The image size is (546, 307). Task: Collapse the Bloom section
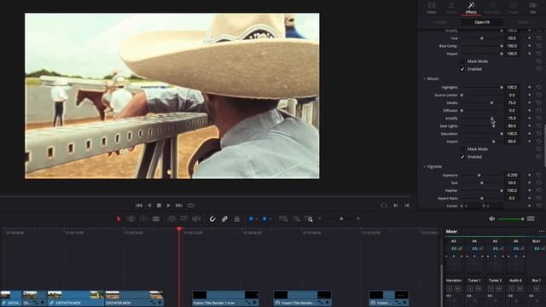(x=425, y=79)
